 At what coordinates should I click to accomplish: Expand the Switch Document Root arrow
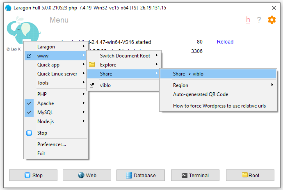click(x=157, y=55)
